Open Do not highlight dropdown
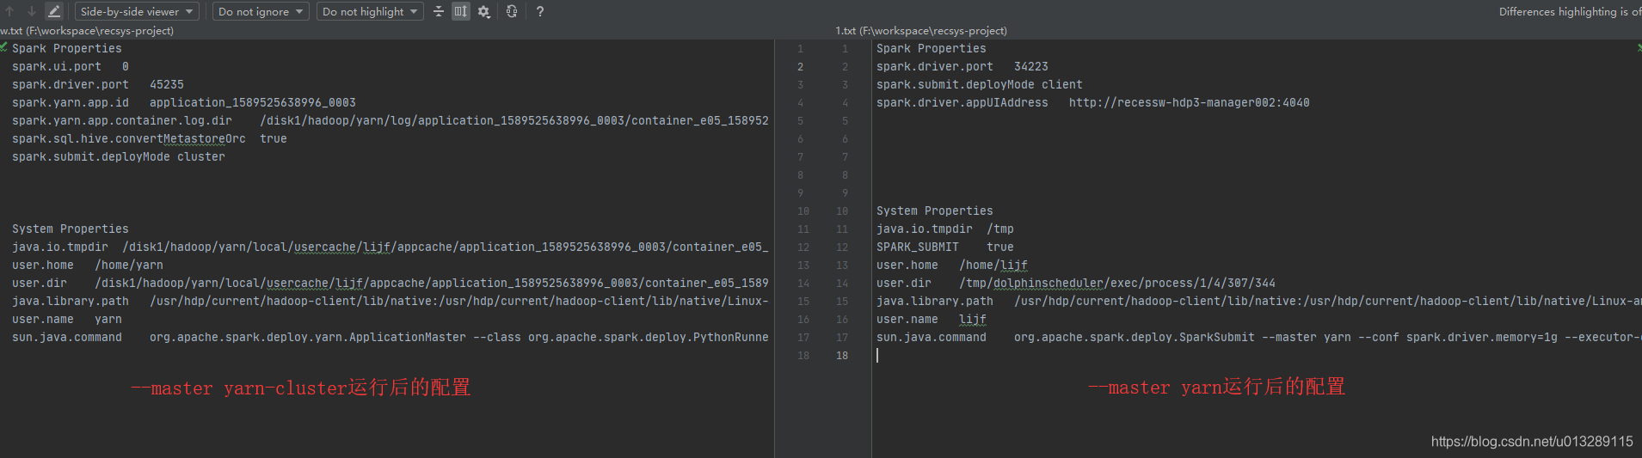 (370, 11)
